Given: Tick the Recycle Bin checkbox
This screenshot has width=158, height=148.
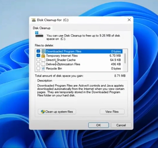Looking at the screenshot, I should 38,68.
